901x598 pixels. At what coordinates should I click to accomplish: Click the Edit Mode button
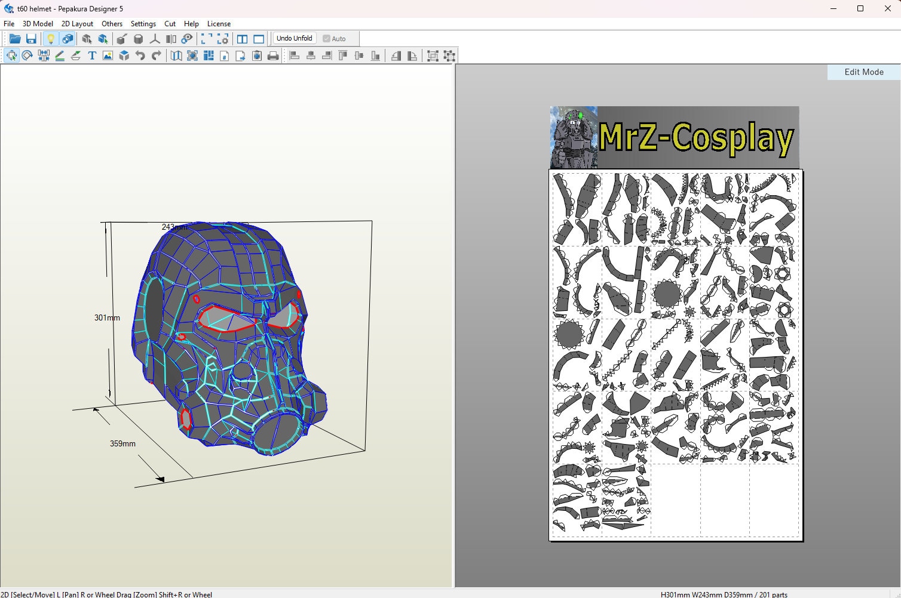tap(863, 72)
